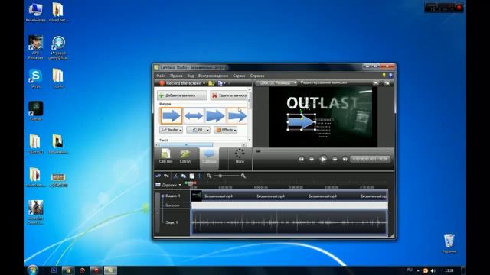Click the Play button
Viewport: 490px width, 275px height.
click(323, 159)
